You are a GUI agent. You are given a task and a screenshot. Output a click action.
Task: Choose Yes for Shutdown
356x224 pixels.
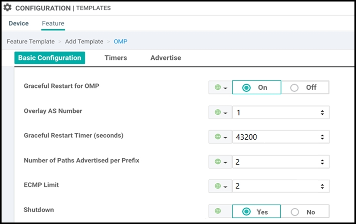coord(256,212)
